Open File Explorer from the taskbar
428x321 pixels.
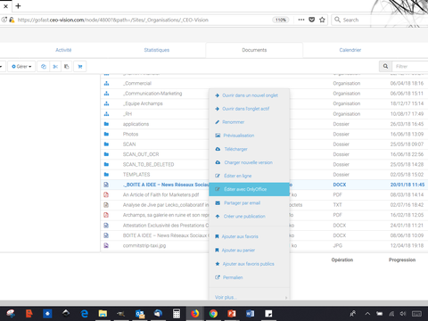(x=103, y=313)
